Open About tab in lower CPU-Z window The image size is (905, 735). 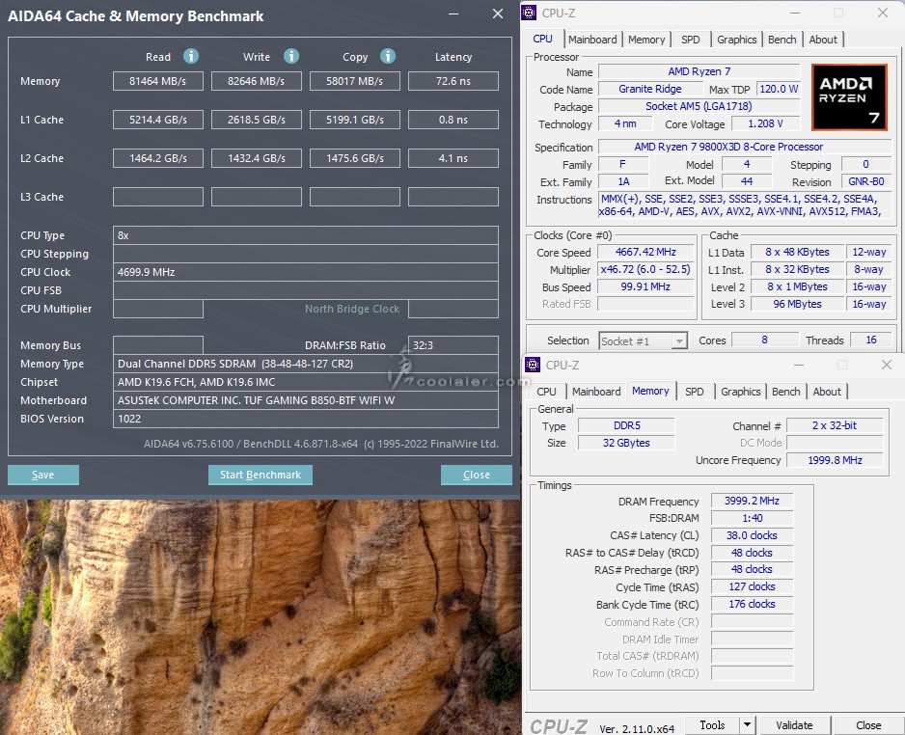click(827, 392)
